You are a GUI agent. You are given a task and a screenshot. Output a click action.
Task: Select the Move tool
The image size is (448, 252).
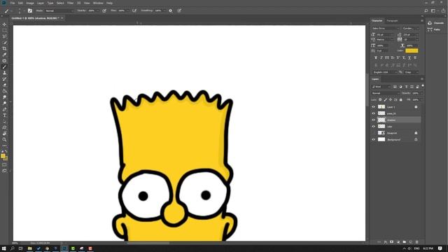(x=4, y=24)
